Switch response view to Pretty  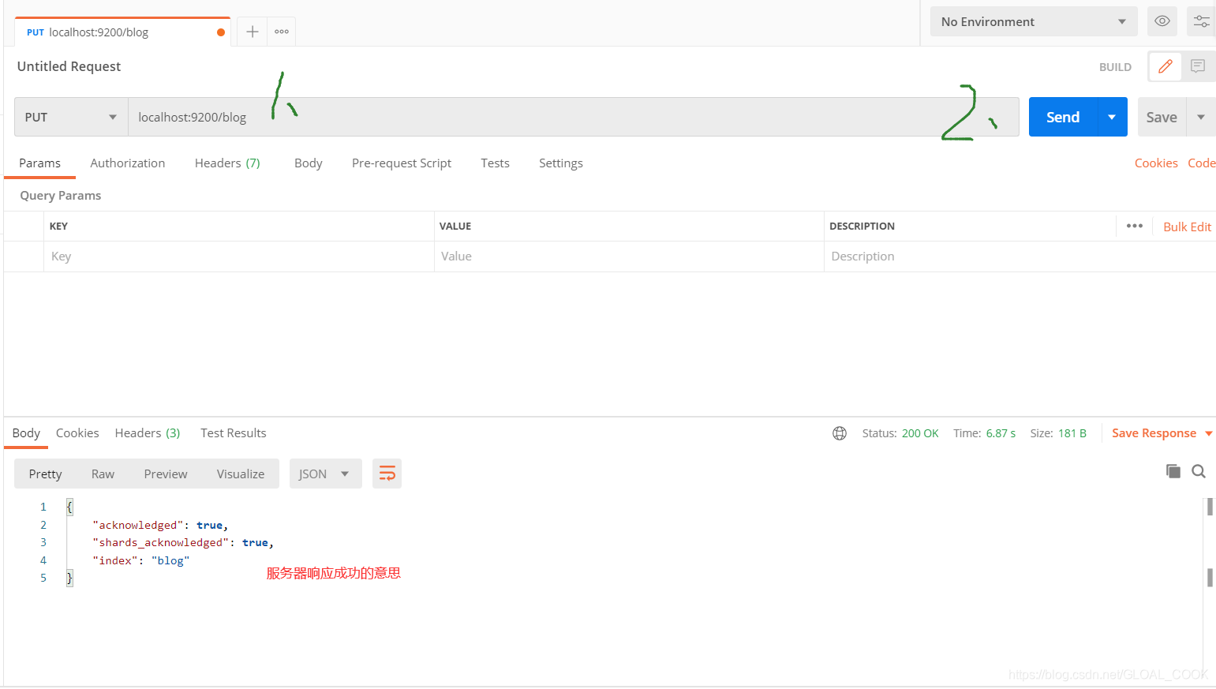45,474
